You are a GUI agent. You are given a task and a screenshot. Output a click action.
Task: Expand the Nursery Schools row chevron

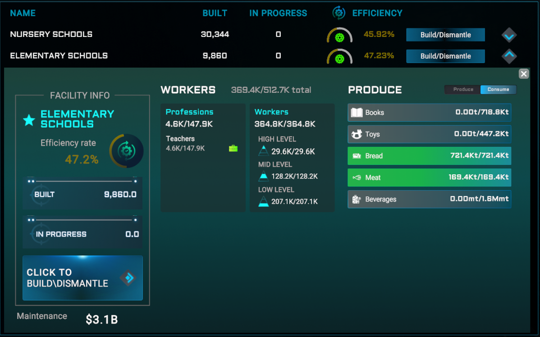coord(509,35)
